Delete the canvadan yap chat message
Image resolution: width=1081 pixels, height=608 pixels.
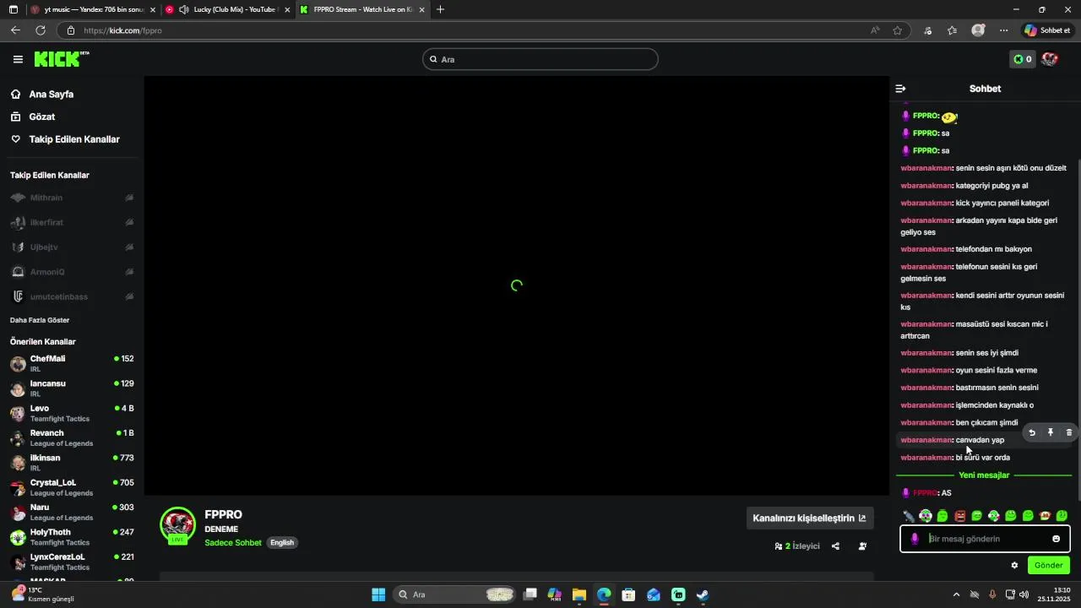coord(1069,432)
